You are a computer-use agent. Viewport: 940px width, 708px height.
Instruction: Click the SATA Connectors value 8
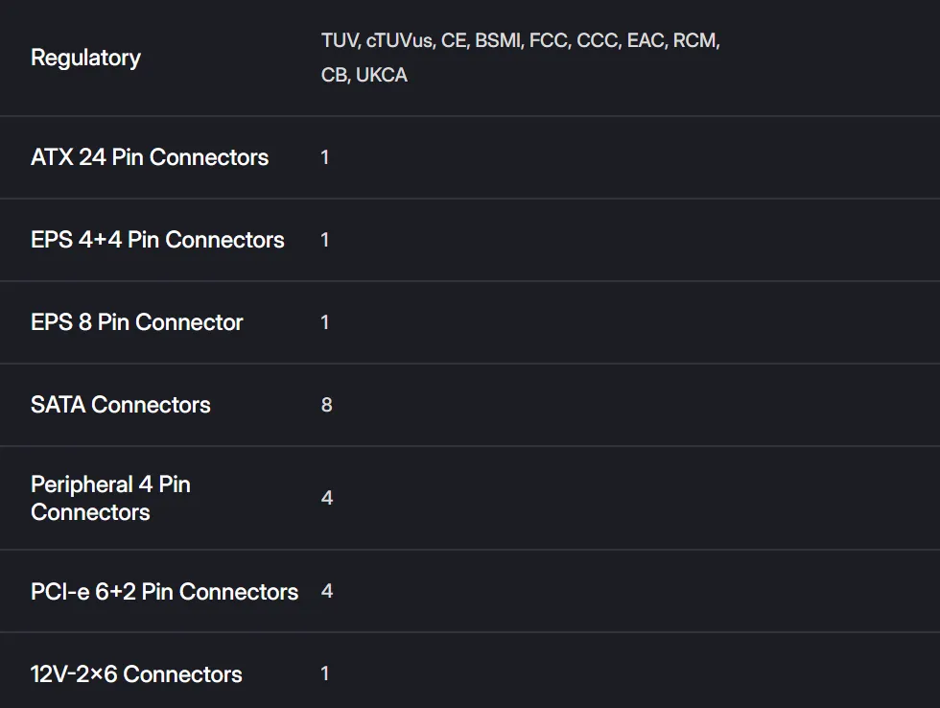point(326,405)
